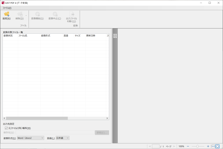The height and width of the screenshot is (149, 223).
Task: Click the thumbnail grid icon on the preview sidebar
Action: [115, 36]
